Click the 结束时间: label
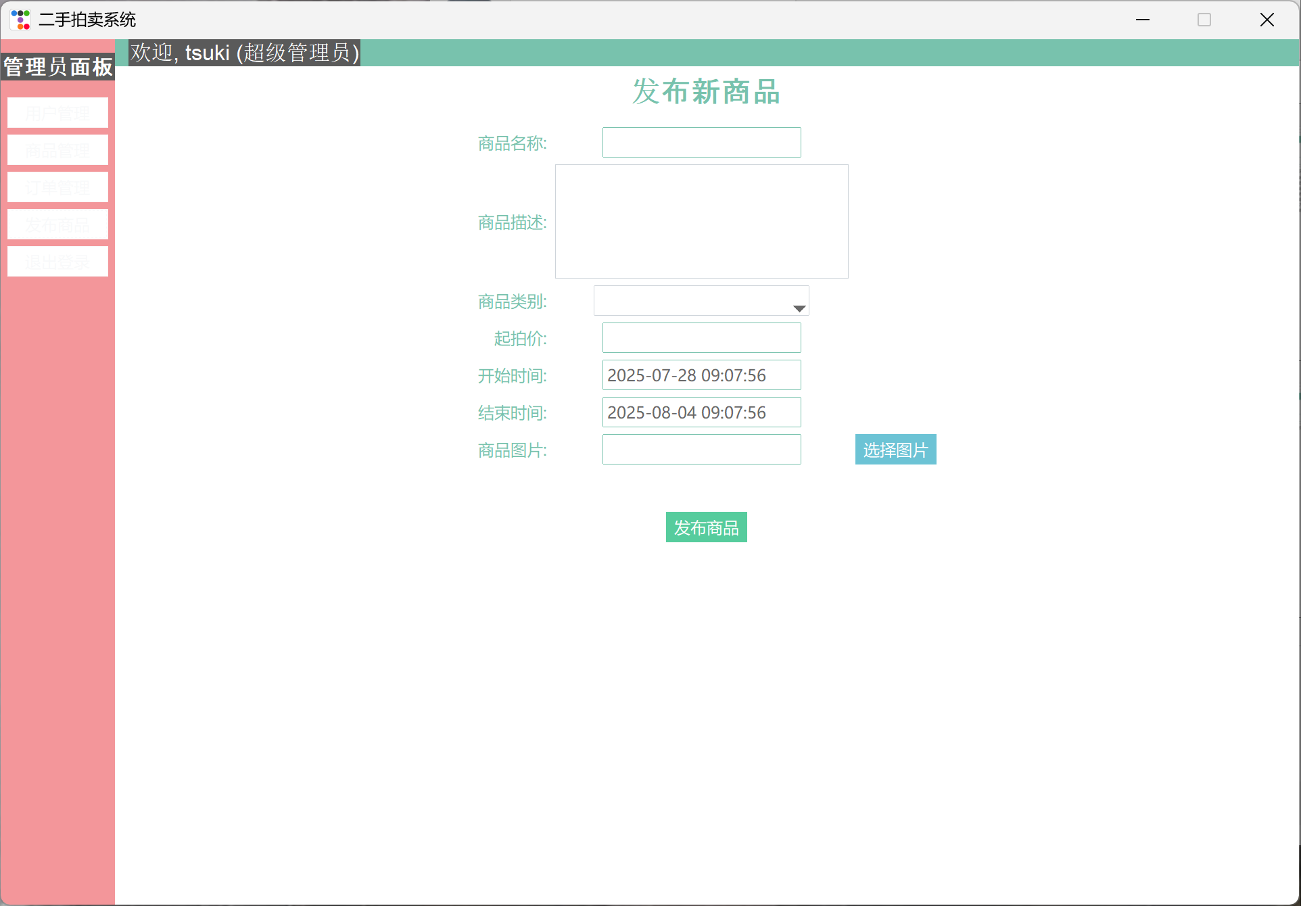Viewport: 1301px width, 906px height. click(x=512, y=413)
